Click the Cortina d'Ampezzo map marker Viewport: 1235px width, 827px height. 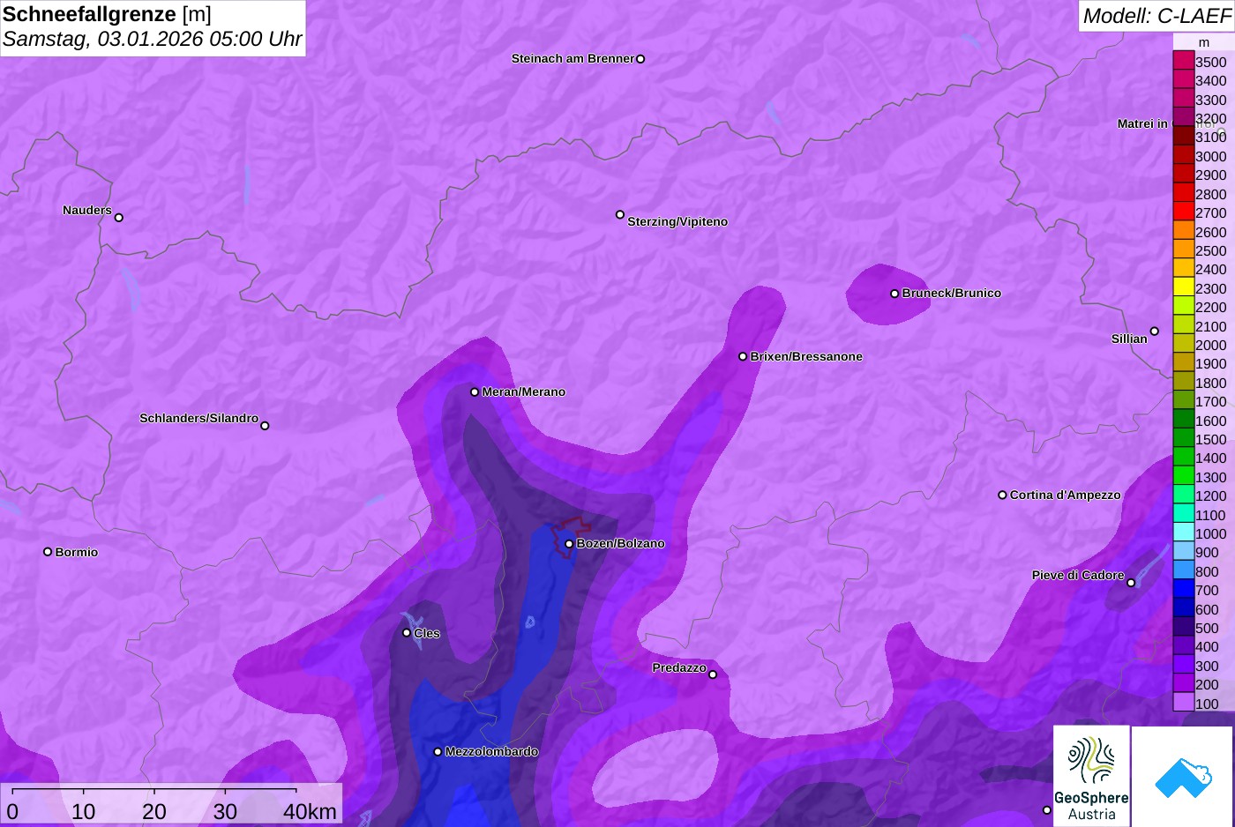(x=1002, y=495)
